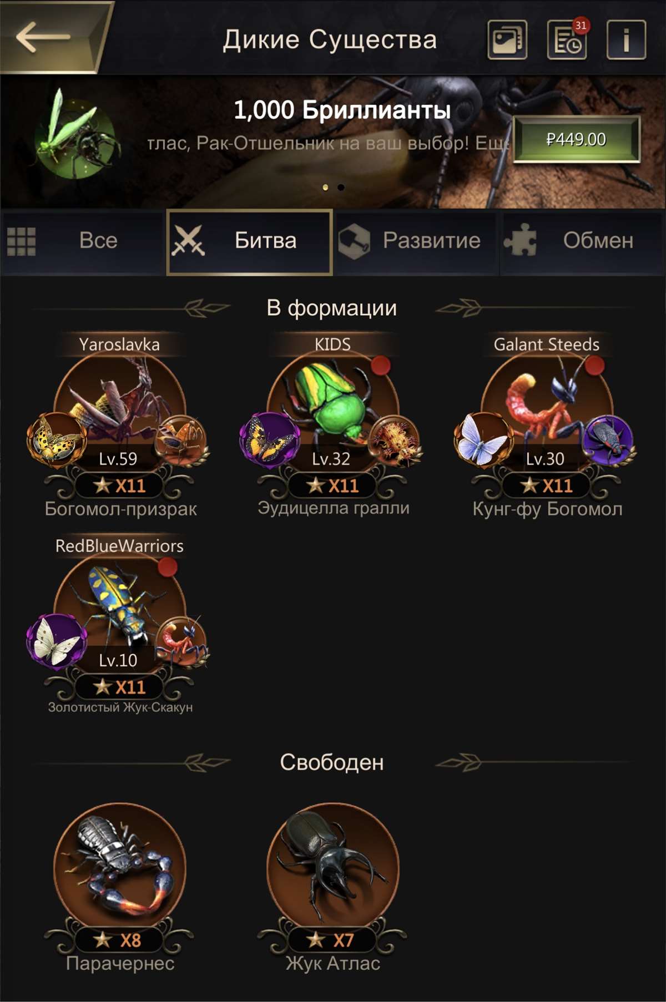This screenshot has width=666, height=1002.
Task: Tap the purple-ringed butterfly in KIDS squad
Action: (270, 439)
